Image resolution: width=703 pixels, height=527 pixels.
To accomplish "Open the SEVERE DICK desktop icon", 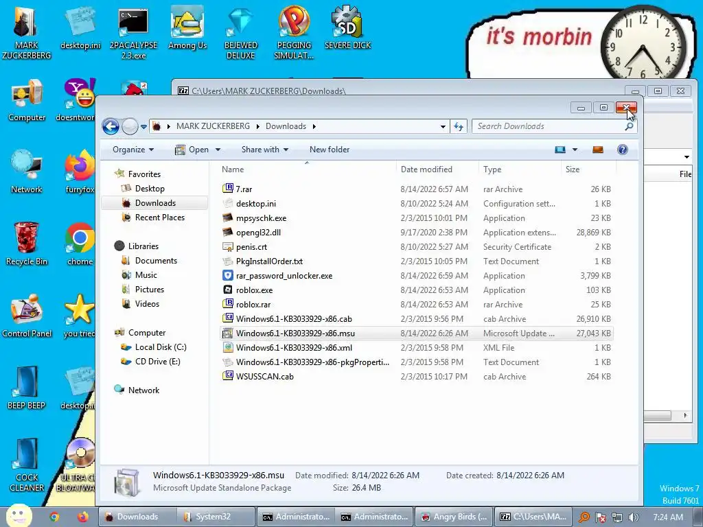I will pyautogui.click(x=347, y=27).
